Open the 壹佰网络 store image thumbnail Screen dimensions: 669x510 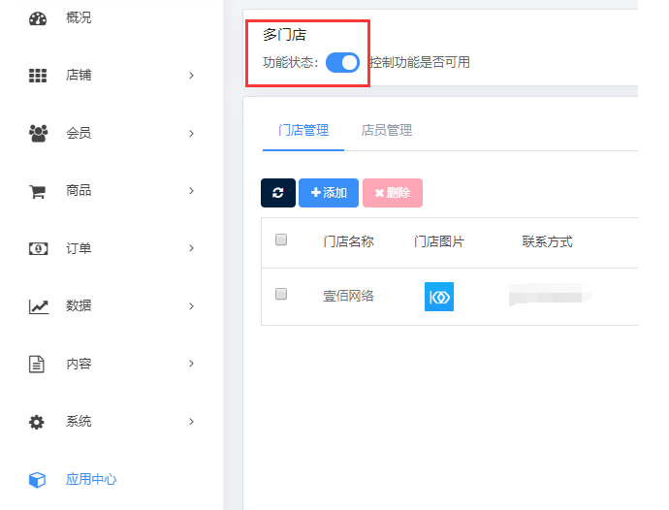tap(439, 297)
